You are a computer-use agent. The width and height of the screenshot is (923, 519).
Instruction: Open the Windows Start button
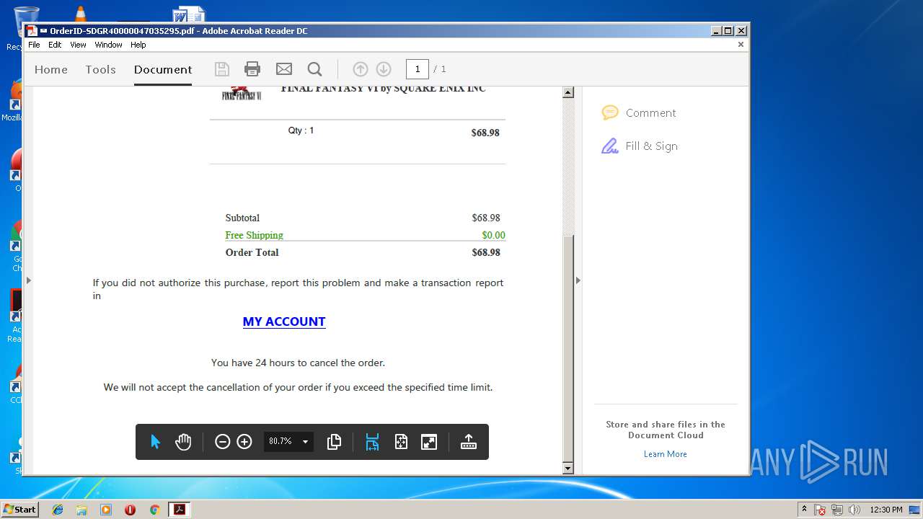19,510
